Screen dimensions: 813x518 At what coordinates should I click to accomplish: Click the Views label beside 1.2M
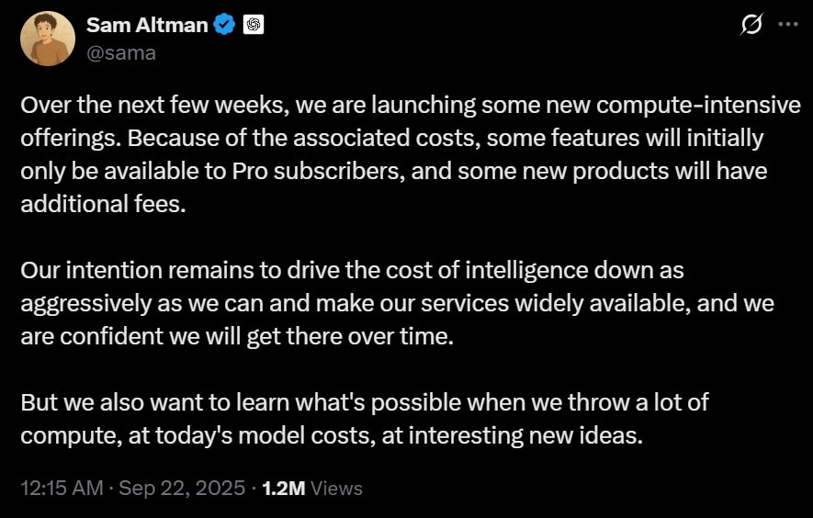pos(336,489)
